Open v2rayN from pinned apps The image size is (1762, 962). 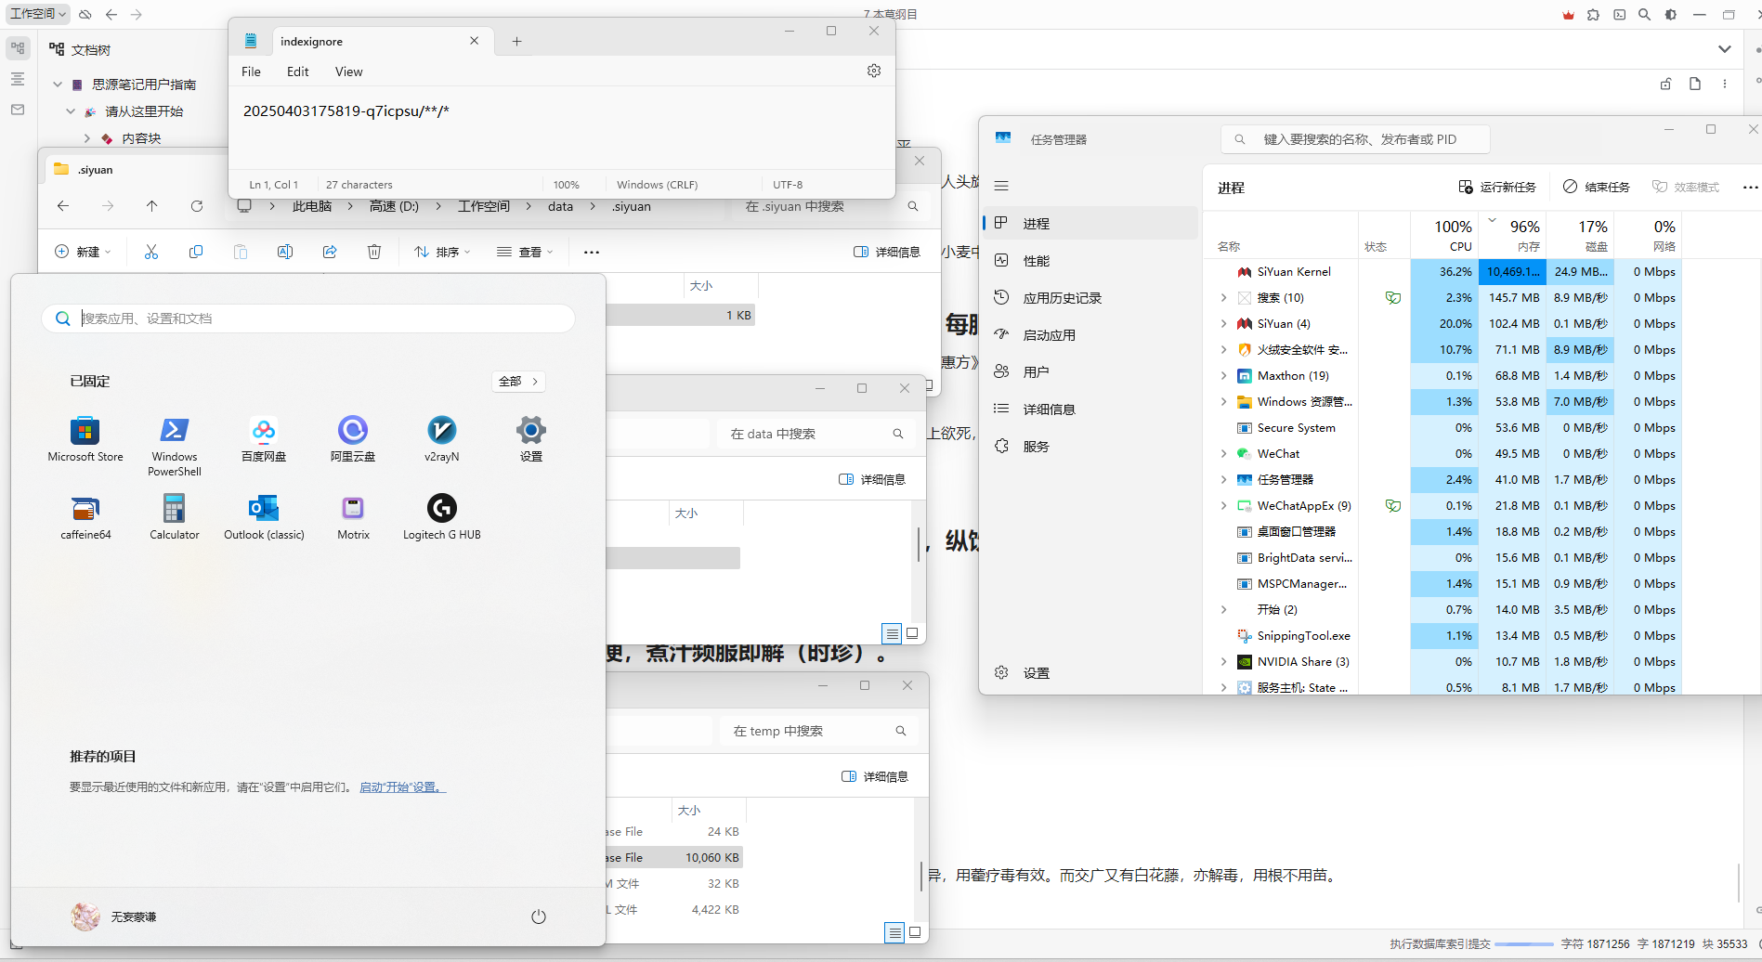(x=442, y=439)
